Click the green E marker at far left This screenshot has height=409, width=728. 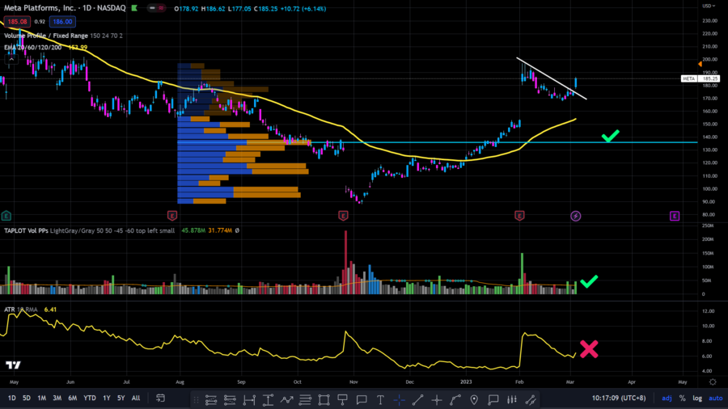pos(6,216)
